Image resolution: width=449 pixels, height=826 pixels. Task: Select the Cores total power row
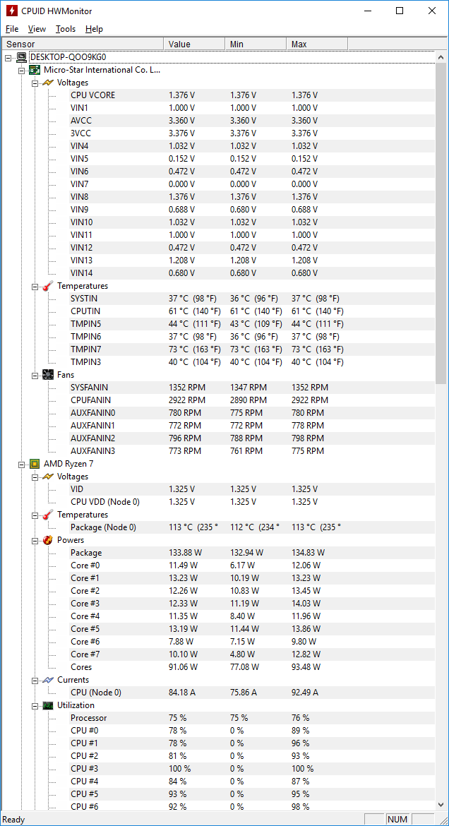coord(252,667)
